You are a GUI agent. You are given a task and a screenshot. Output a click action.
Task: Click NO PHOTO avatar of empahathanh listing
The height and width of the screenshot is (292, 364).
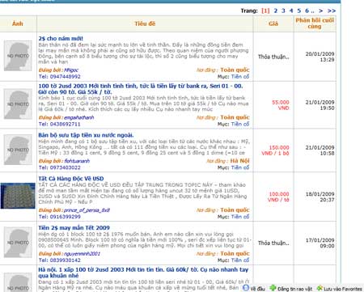[18, 104]
